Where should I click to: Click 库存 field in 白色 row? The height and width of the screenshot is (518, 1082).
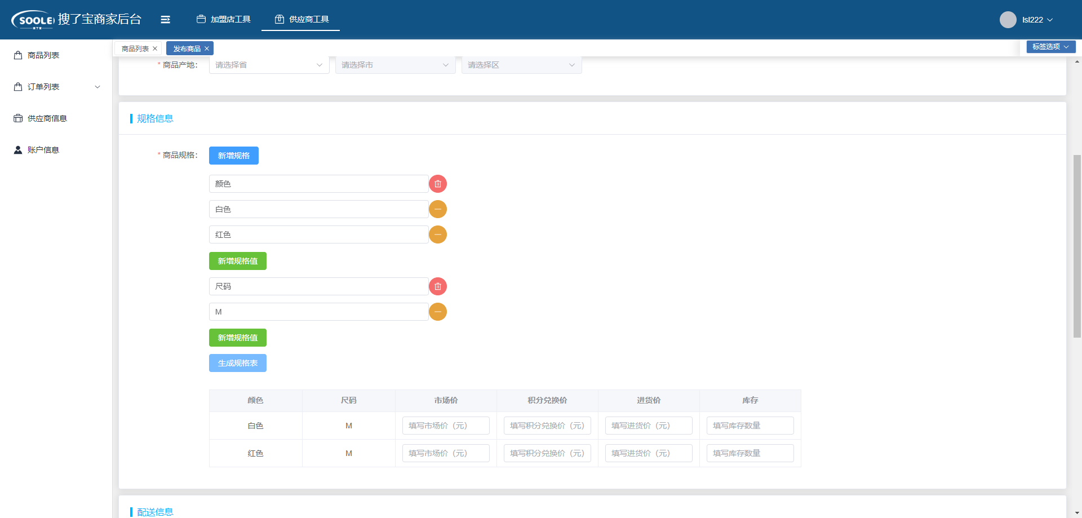pyautogui.click(x=750, y=426)
